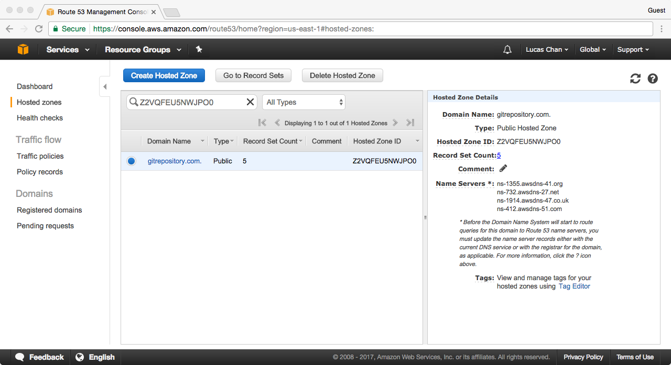Open the Global region dropdown
671x365 pixels.
(593, 50)
